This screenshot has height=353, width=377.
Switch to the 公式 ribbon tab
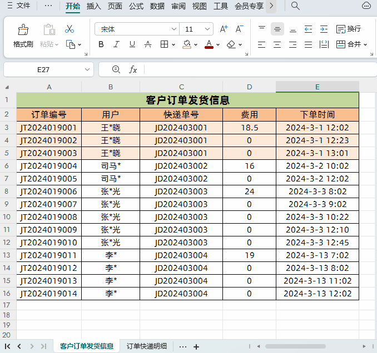(136, 6)
